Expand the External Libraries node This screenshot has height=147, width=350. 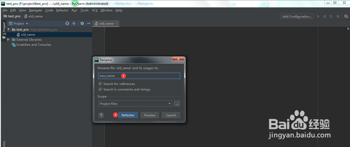click(9, 40)
